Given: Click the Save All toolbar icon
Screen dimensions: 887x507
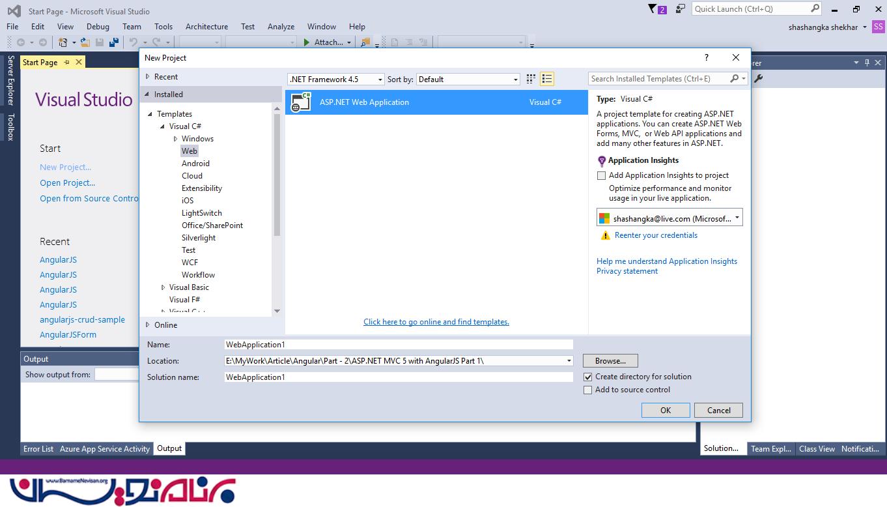Looking at the screenshot, I should pos(114,42).
